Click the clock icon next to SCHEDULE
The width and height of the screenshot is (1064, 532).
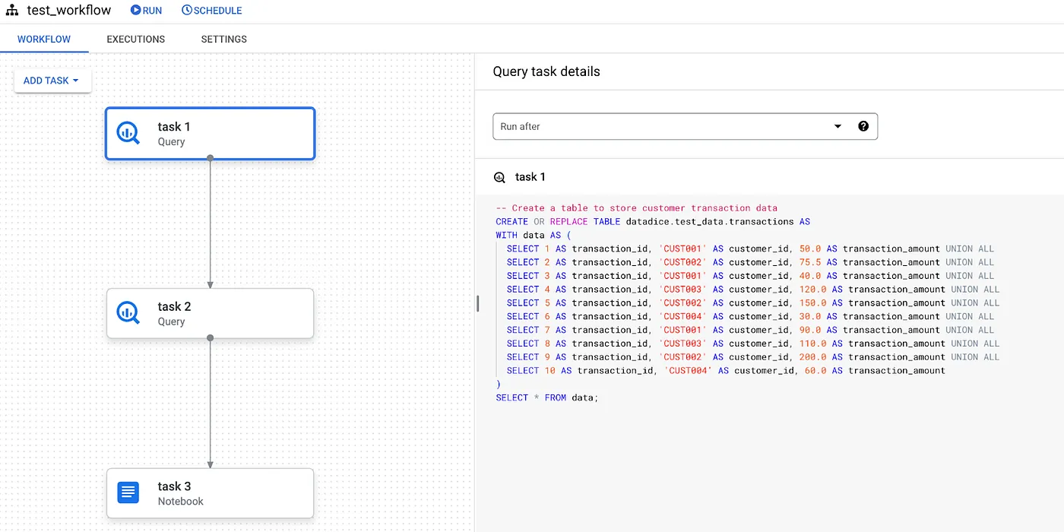point(187,11)
